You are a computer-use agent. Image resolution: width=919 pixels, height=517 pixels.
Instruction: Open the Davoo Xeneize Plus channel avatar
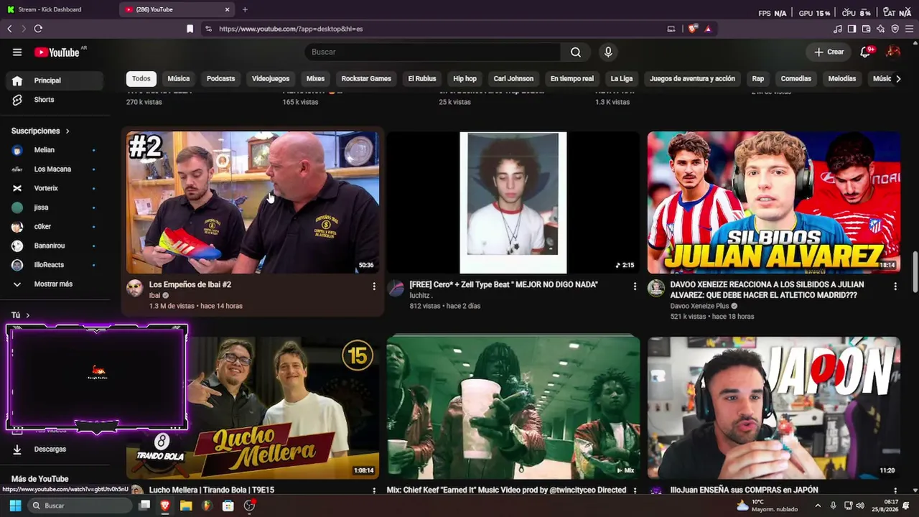click(x=656, y=288)
